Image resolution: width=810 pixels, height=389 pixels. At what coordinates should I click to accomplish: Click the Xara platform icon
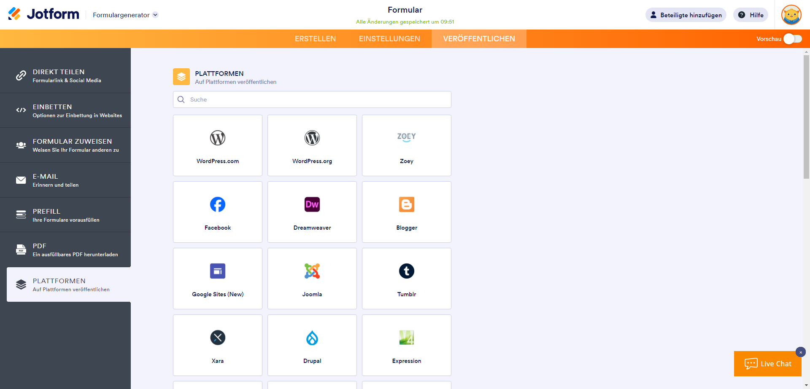(218, 338)
